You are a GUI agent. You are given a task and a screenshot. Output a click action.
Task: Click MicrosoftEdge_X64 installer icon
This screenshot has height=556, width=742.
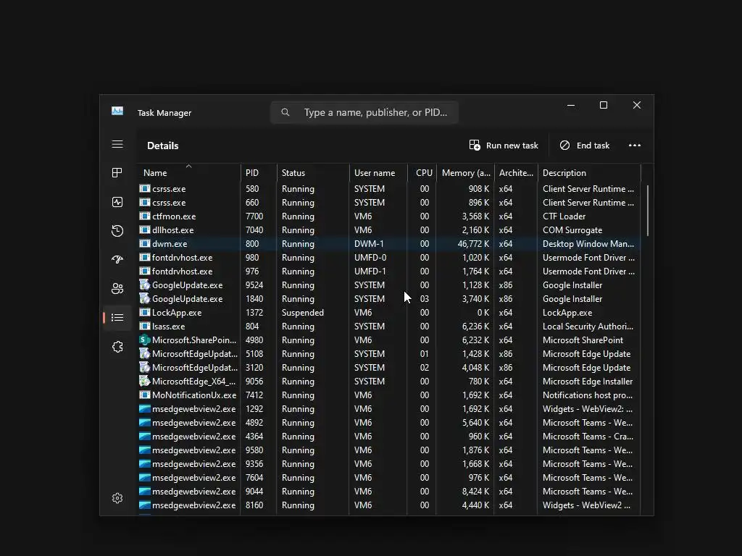point(144,381)
